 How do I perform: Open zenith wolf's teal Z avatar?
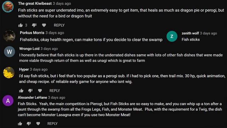172,36
